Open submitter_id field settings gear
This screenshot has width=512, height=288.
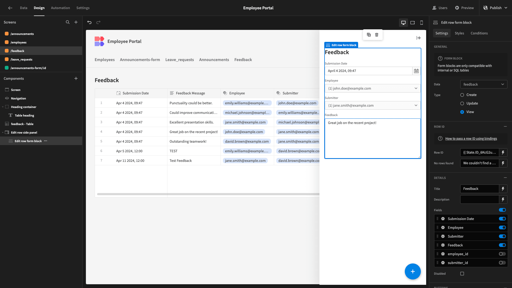click(443, 263)
